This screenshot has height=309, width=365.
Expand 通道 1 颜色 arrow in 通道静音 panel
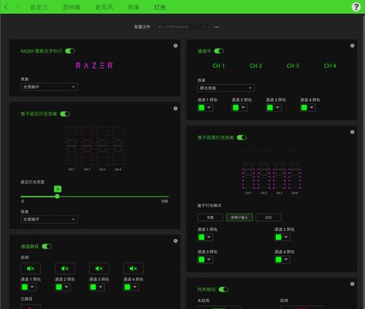tap(32, 287)
